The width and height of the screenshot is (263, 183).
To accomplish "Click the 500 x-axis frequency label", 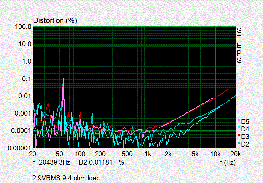I will (x=127, y=154).
